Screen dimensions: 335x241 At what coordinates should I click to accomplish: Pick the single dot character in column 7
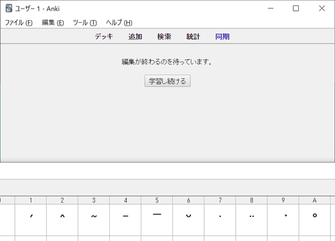220,220
